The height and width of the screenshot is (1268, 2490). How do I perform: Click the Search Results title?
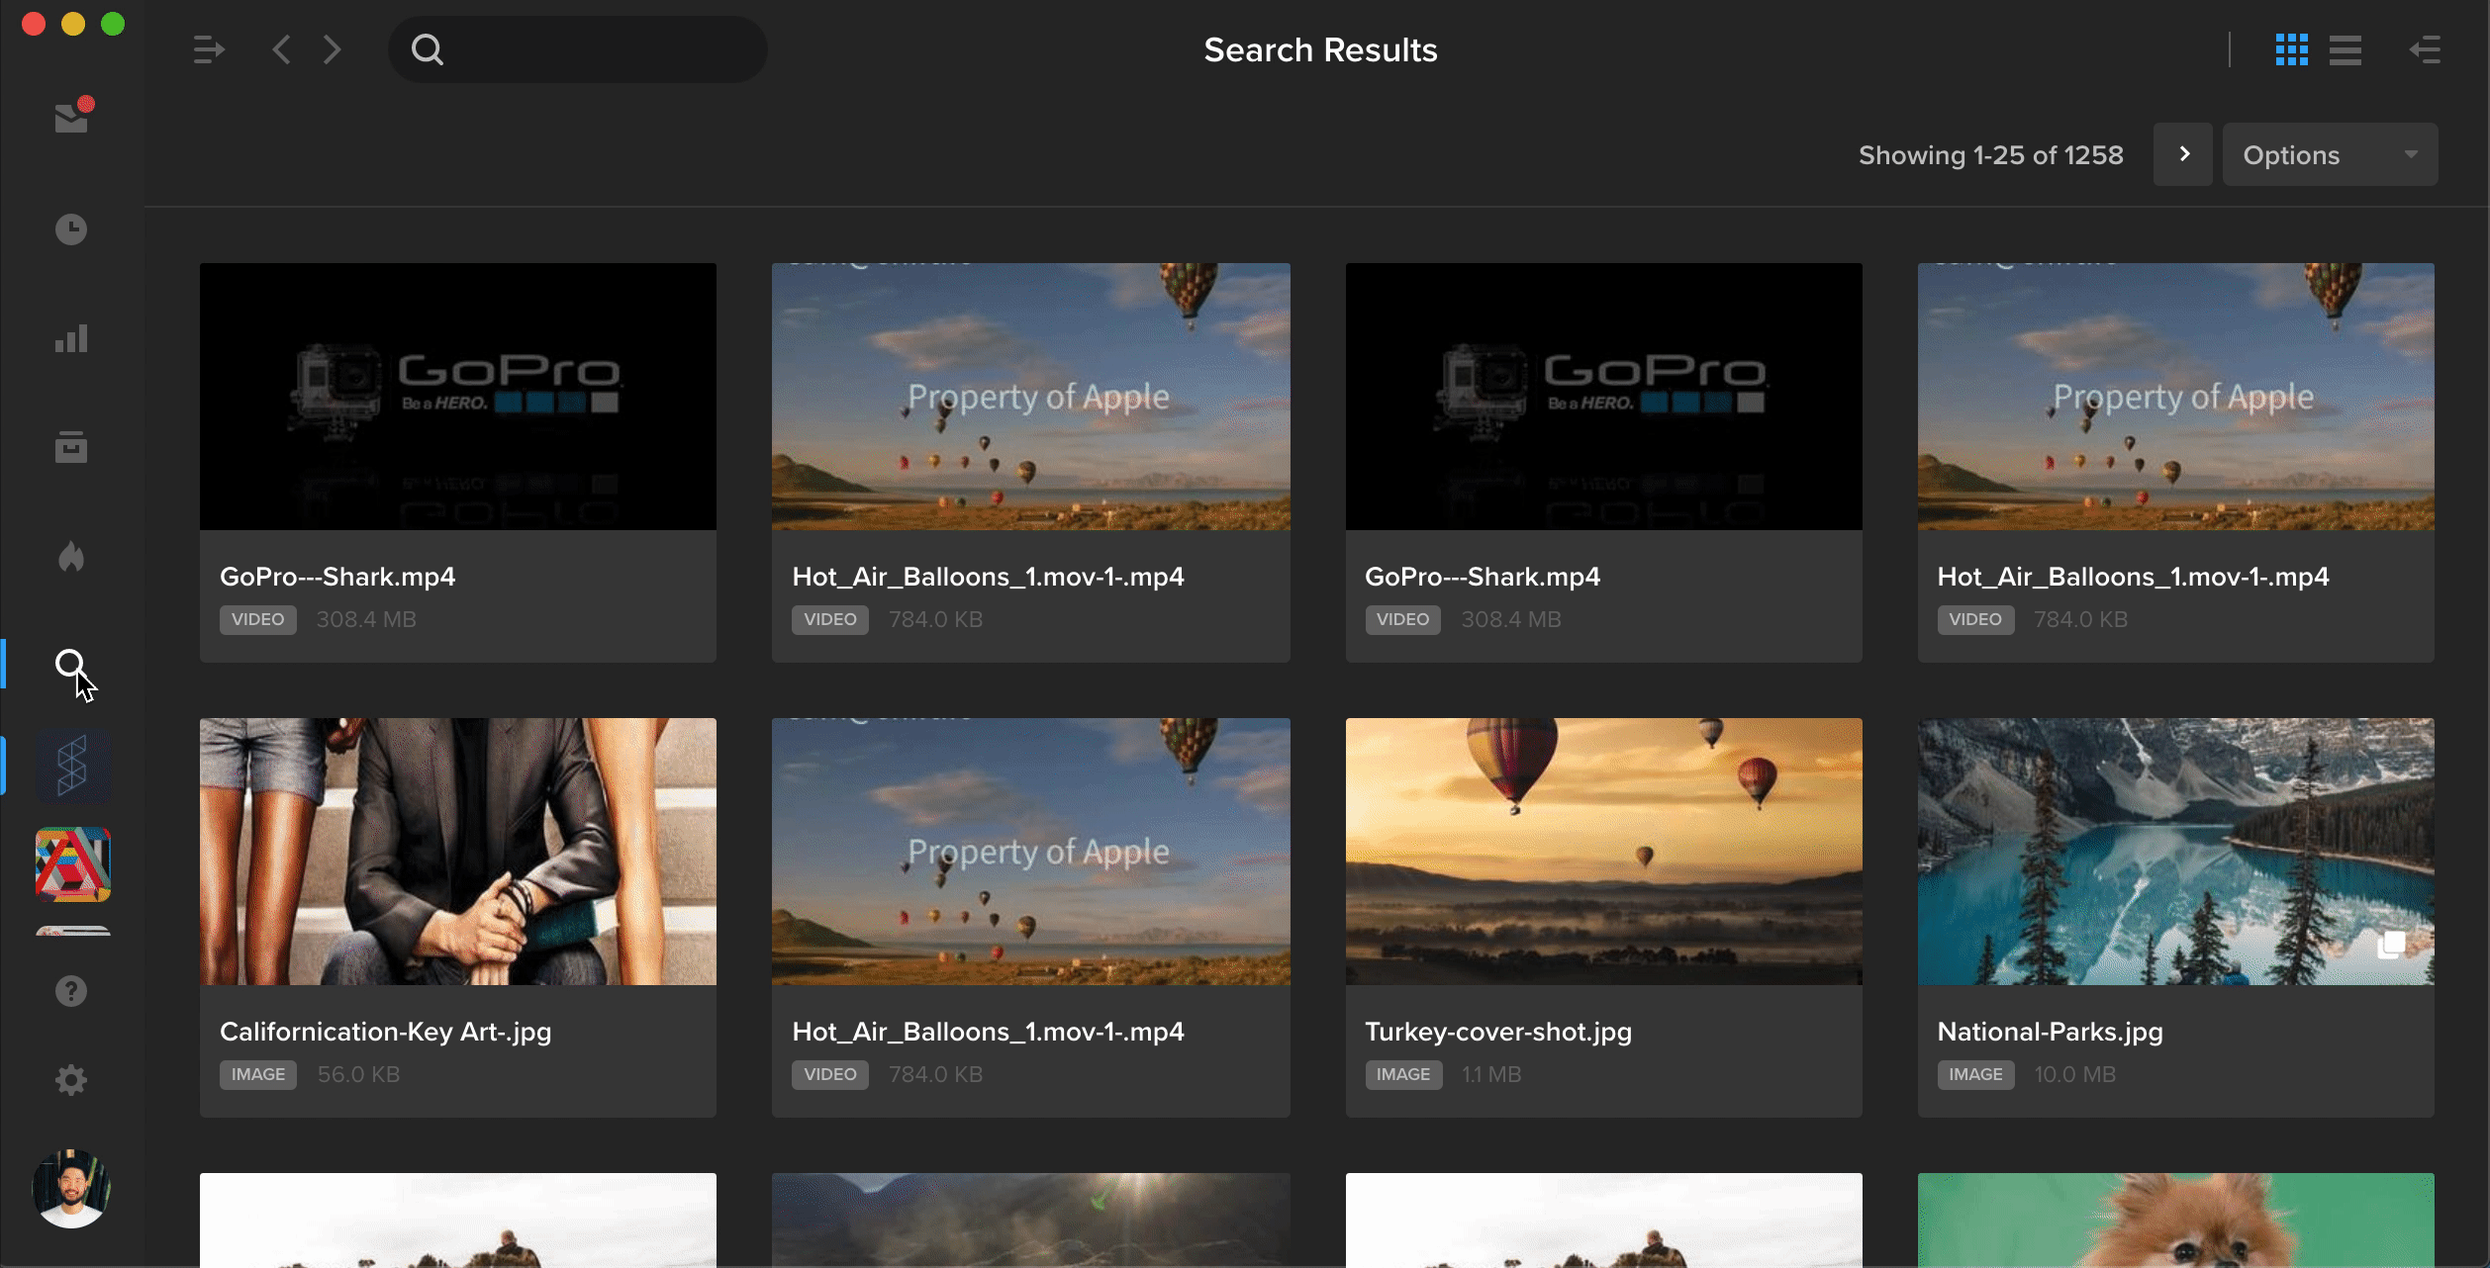click(1320, 49)
